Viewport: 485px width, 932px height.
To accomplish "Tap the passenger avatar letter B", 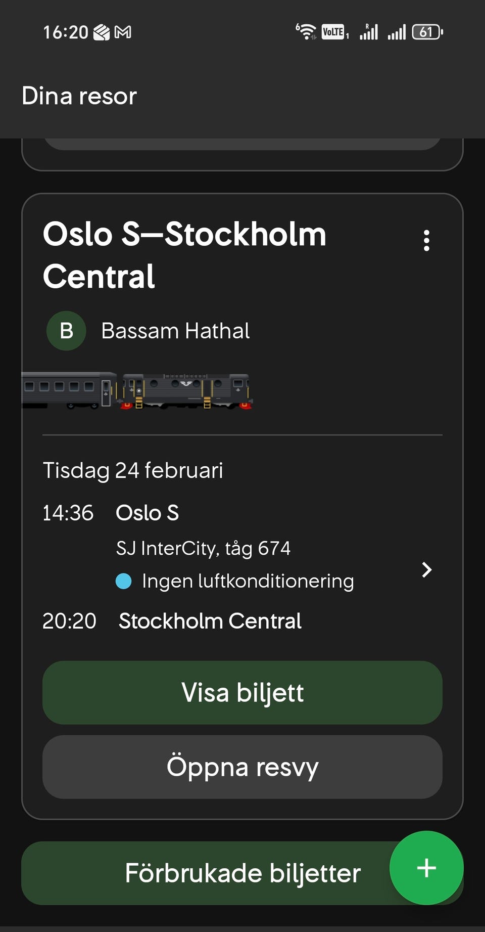I will pyautogui.click(x=66, y=331).
